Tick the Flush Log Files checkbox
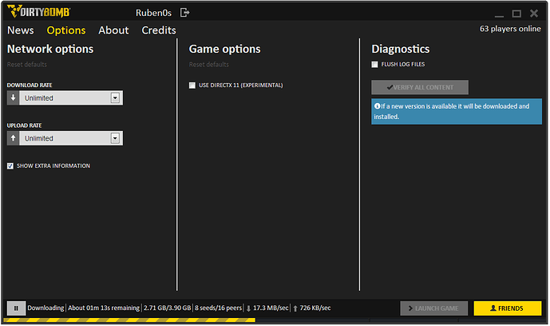 point(375,65)
